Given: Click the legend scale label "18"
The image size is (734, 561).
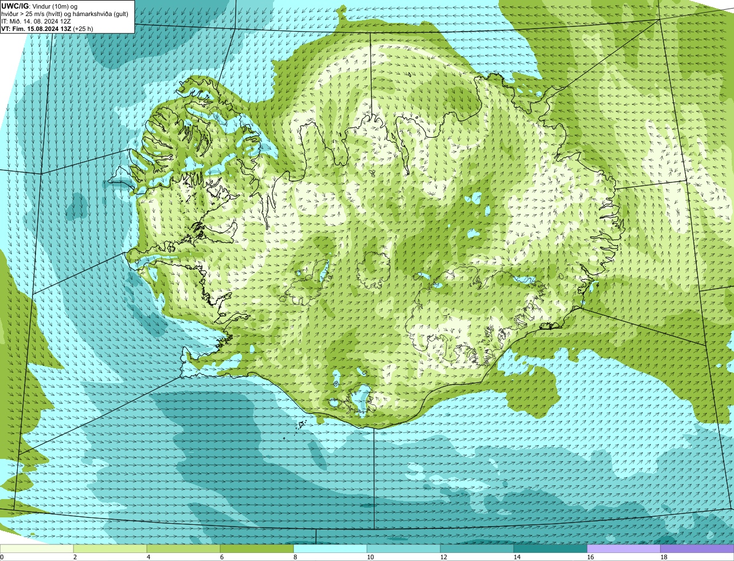Looking at the screenshot, I should pos(664,557).
